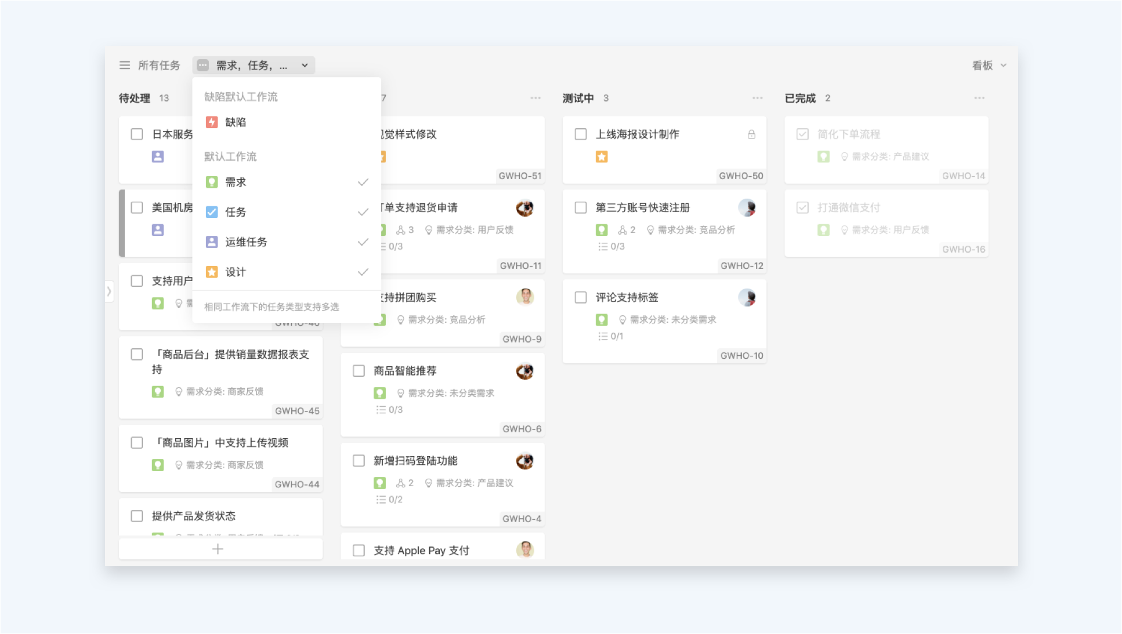The width and height of the screenshot is (1122, 634).
Task: Click the 测试中 column header
Action: point(578,98)
